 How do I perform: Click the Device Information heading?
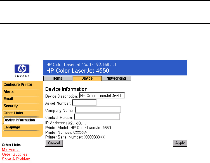point(66,89)
